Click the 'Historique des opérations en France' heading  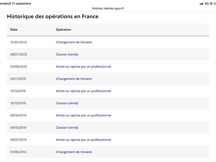pos(53,16)
